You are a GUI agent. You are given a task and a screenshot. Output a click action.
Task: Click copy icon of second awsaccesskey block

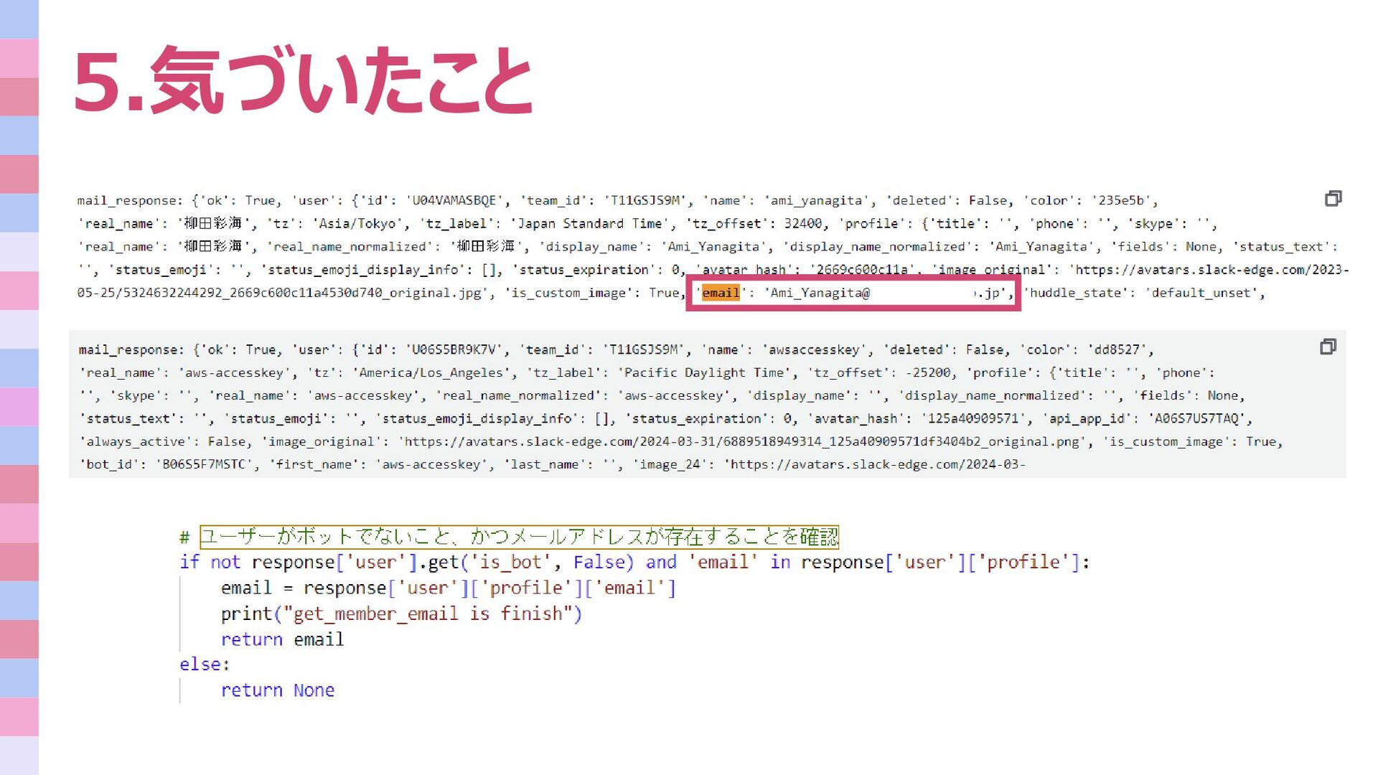tap(1328, 347)
